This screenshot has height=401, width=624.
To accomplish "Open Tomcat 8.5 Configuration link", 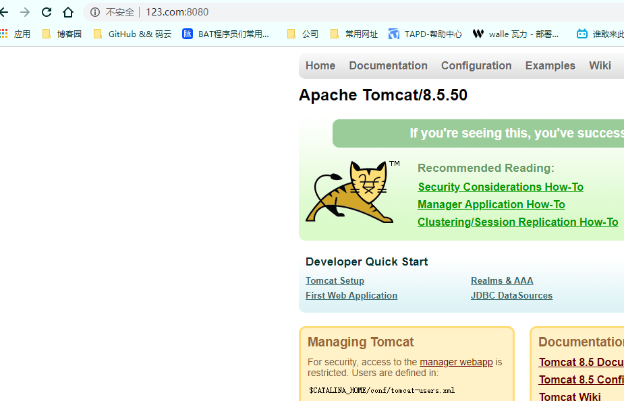I will (582, 379).
